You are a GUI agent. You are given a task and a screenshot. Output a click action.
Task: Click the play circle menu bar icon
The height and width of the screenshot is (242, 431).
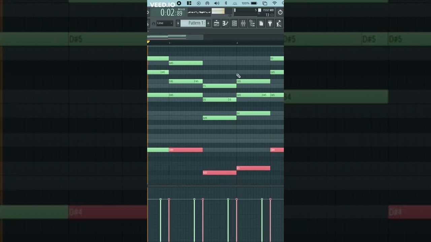(x=198, y=3)
